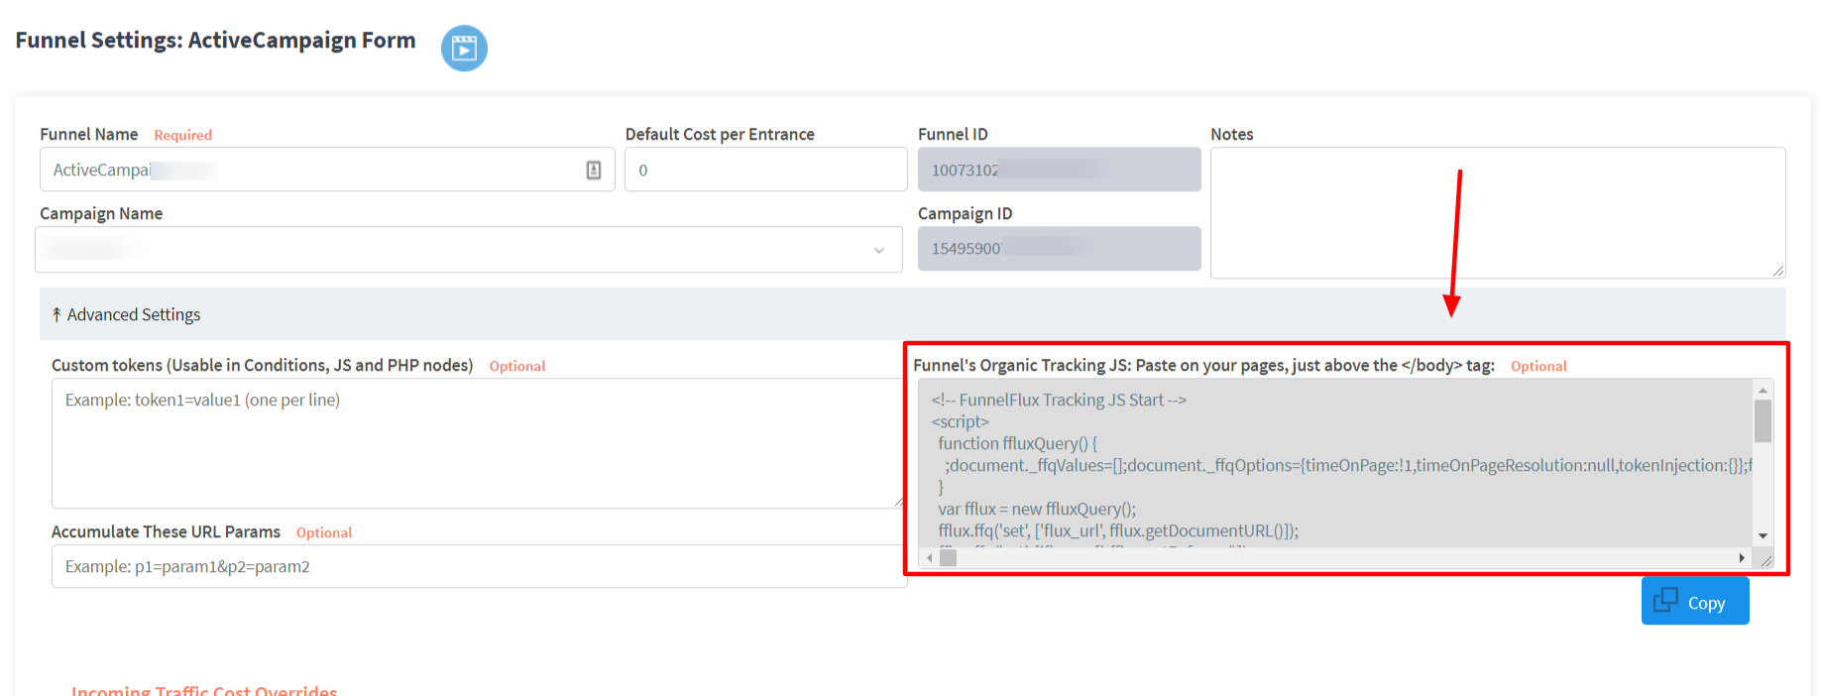The height and width of the screenshot is (696, 1821).
Task: Click the Funnel ID field
Action: [1059, 170]
